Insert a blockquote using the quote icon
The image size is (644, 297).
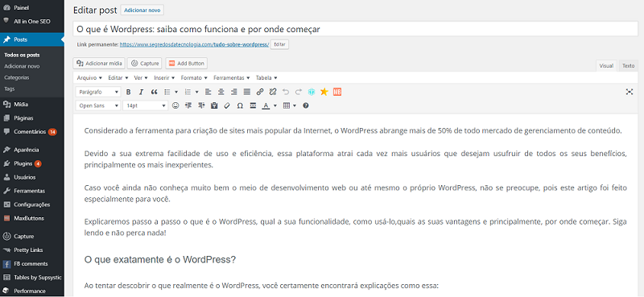coord(155,92)
